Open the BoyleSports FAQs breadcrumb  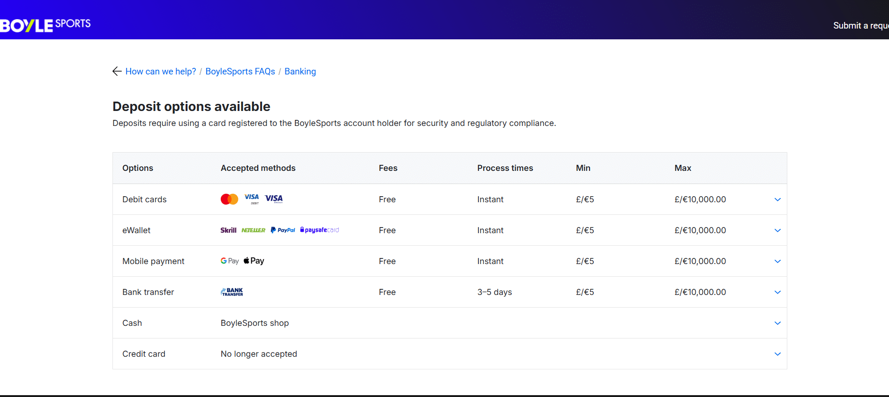point(240,72)
